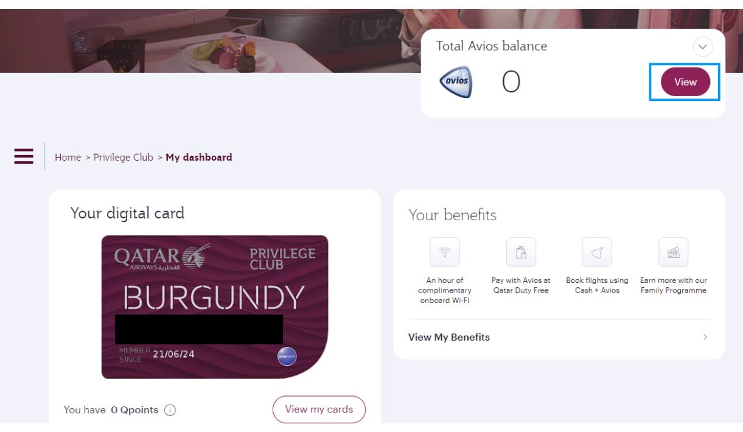Click the View my cards button
This screenshot has height=432, width=743.
(319, 409)
